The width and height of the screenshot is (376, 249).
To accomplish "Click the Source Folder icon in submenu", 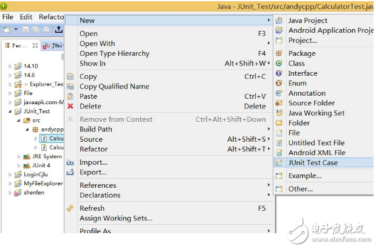I will [279, 103].
